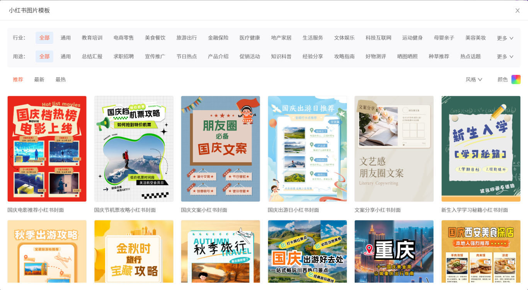Click the 国庆出游日小红书封面 title link

click(x=293, y=210)
